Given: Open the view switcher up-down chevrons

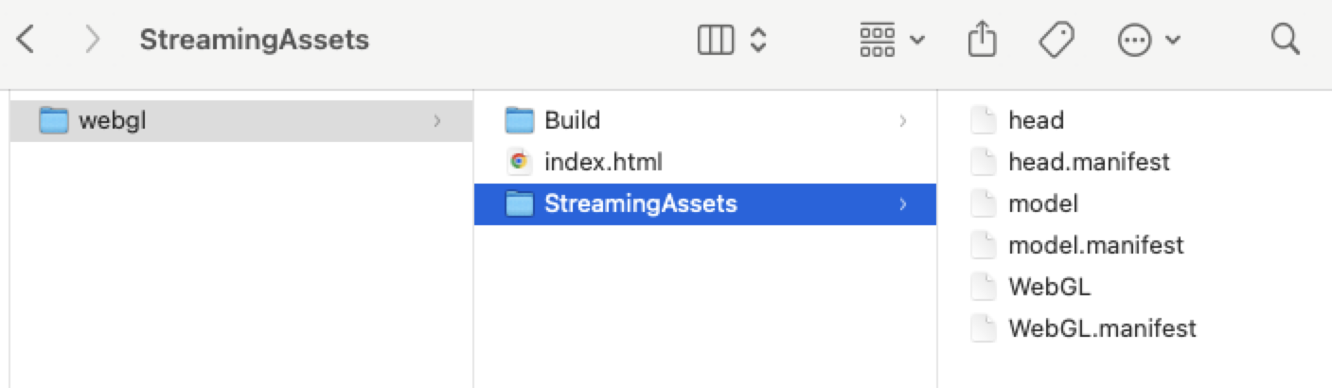Looking at the screenshot, I should [x=757, y=40].
